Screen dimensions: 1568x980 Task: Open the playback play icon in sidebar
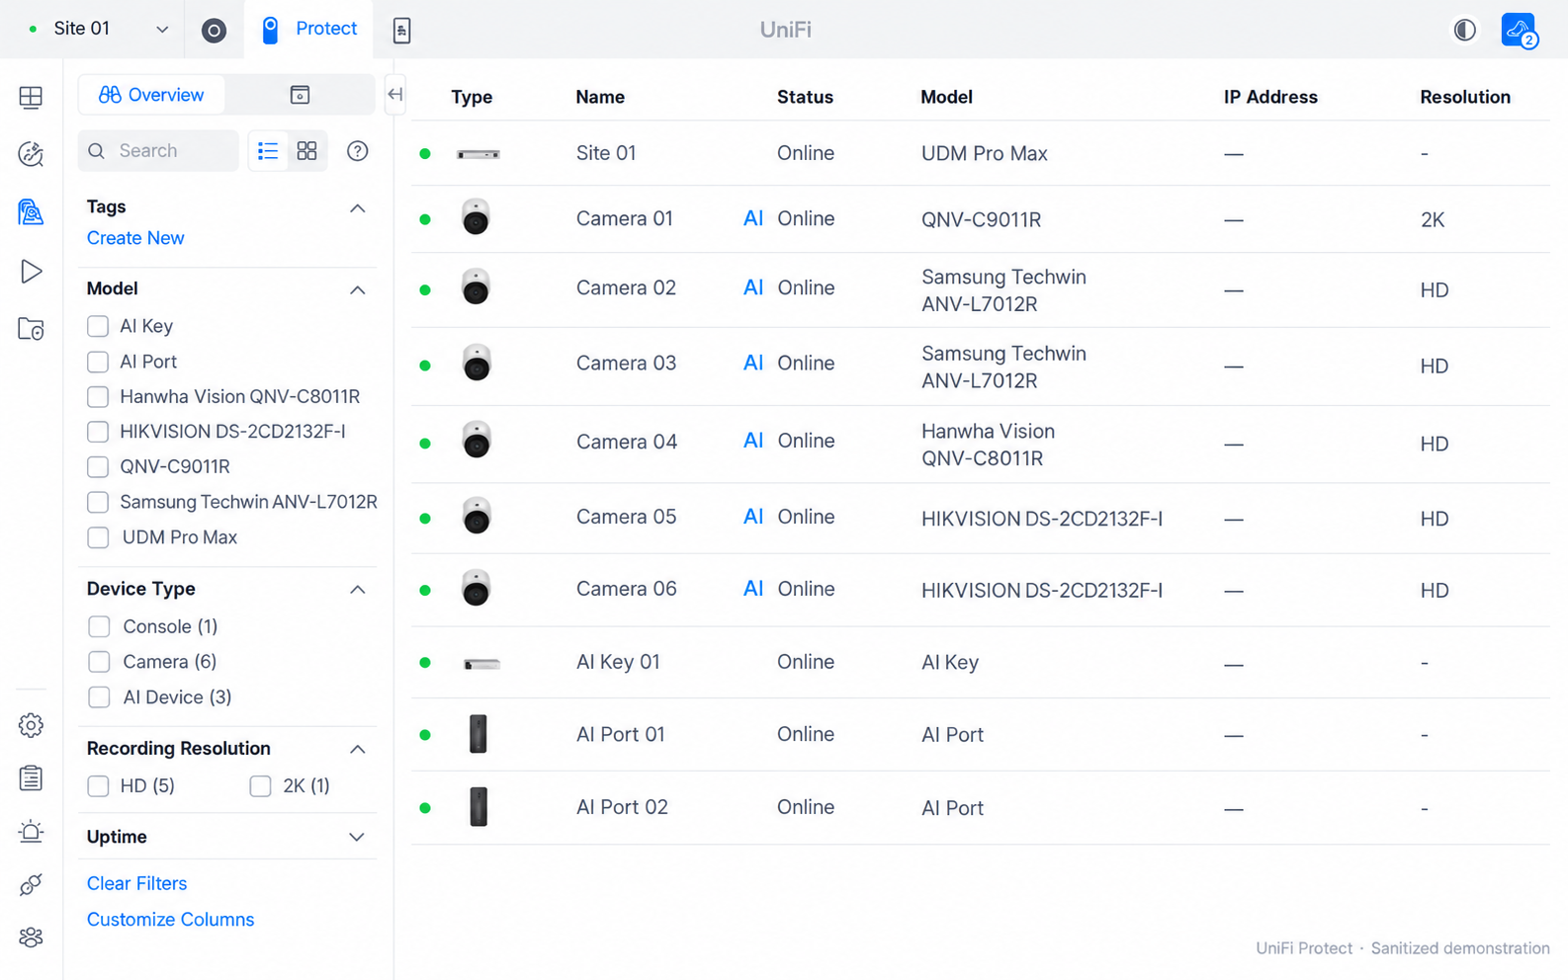(x=31, y=271)
